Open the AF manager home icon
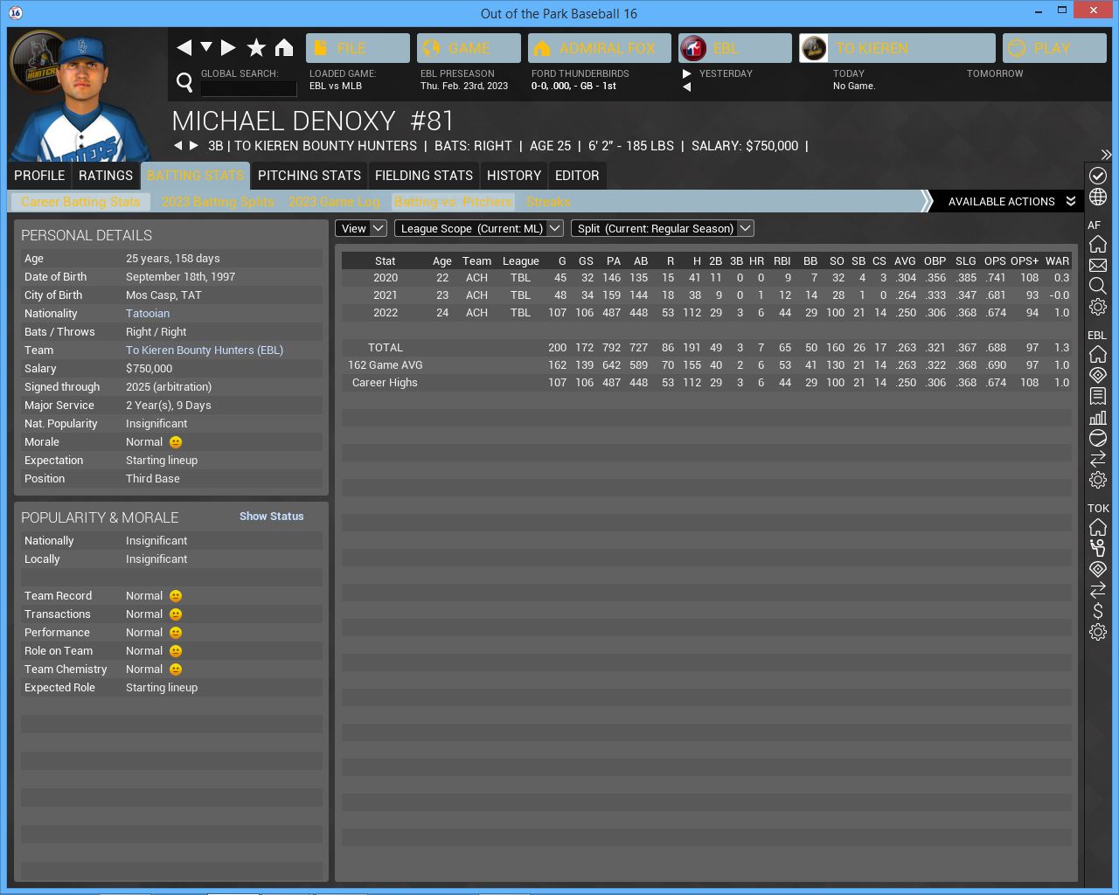The image size is (1119, 895). tap(1098, 244)
